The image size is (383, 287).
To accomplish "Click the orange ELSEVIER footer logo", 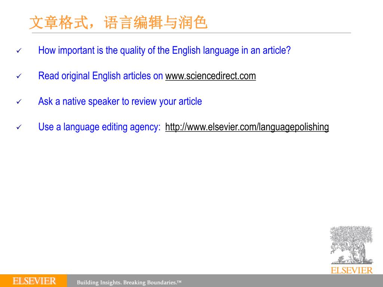I will (34, 281).
